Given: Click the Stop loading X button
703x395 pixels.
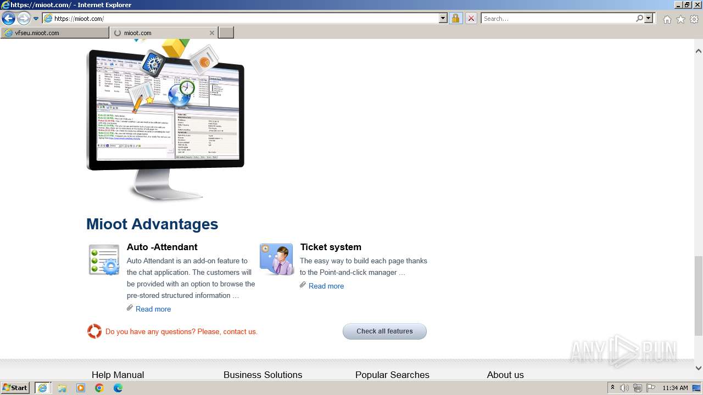Looking at the screenshot, I should [471, 19].
